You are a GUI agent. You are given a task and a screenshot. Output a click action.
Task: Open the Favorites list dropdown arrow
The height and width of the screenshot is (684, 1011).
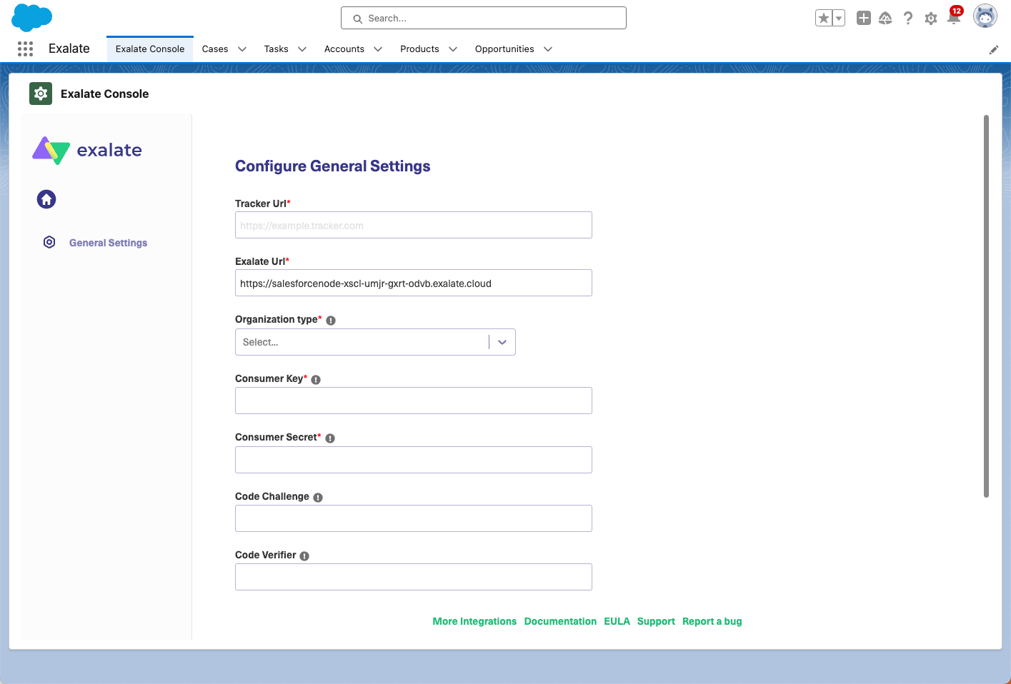pyautogui.click(x=839, y=18)
